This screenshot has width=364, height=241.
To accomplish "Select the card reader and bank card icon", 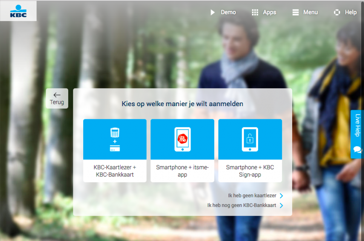I will (115, 139).
